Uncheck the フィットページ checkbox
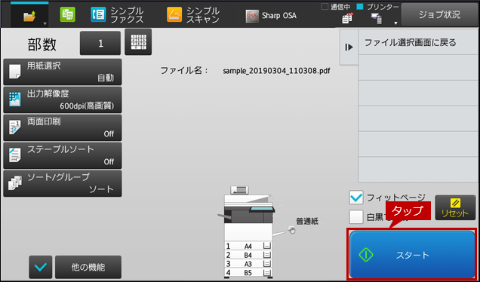480x282 pixels. [x=356, y=198]
